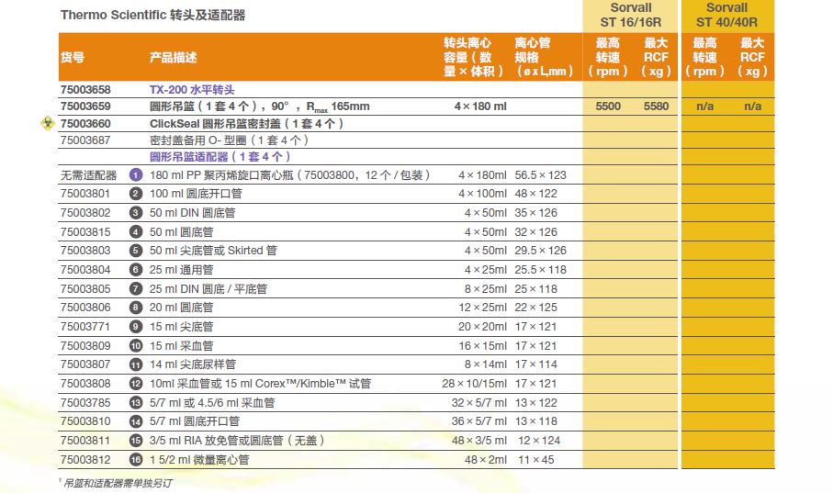Click the TX-200 水平转头 heading

coord(192,90)
